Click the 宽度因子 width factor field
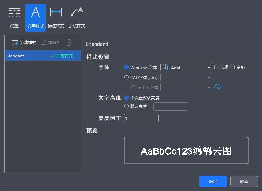The width and height of the screenshot is (262, 191). tap(141, 118)
